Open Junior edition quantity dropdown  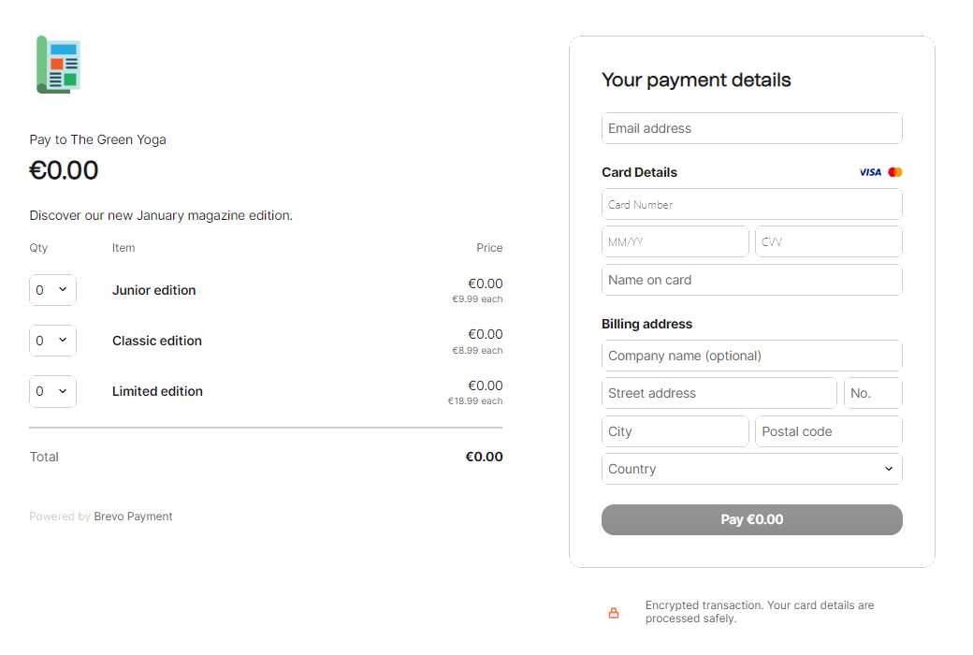[52, 290]
